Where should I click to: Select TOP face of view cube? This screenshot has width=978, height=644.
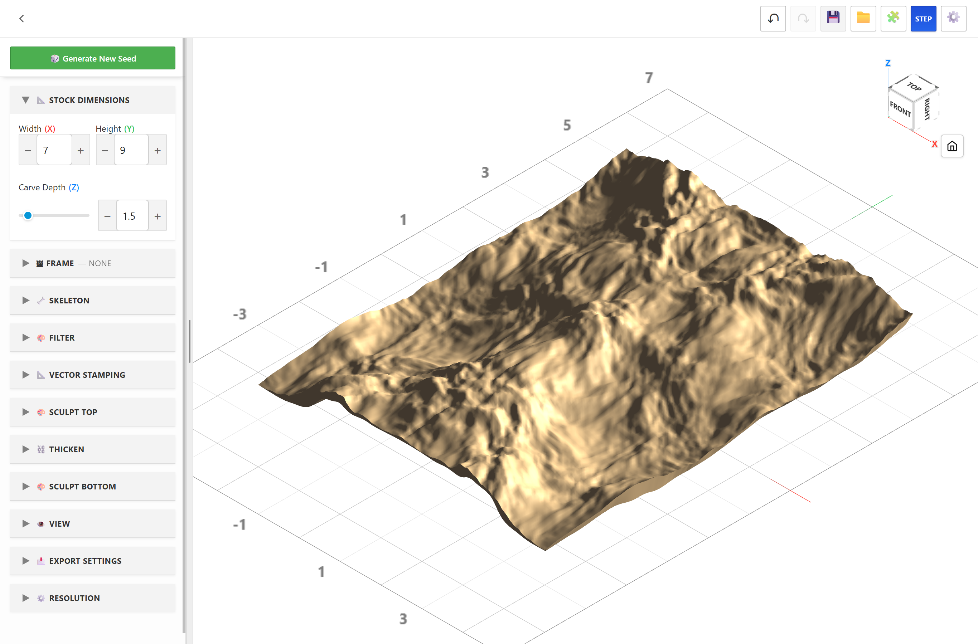(x=914, y=87)
